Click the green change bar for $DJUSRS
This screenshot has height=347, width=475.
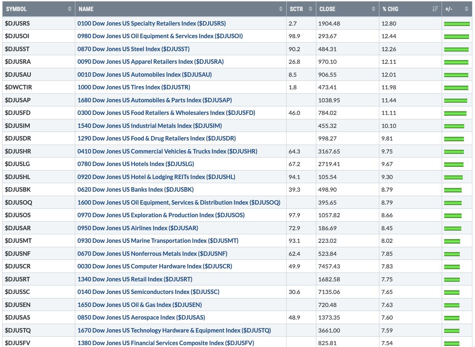point(456,24)
